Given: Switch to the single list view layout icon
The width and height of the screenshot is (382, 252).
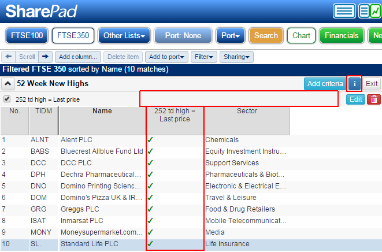Looking at the screenshot, I should coord(344,11).
